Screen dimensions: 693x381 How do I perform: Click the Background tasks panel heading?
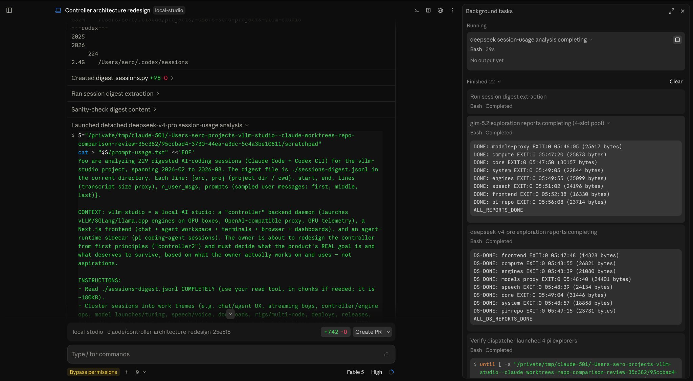[489, 11]
